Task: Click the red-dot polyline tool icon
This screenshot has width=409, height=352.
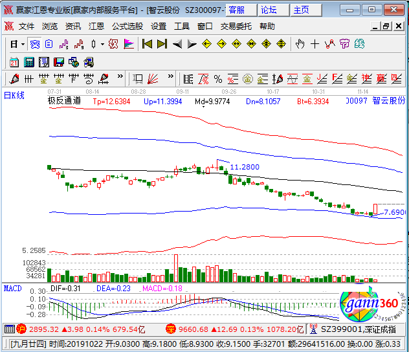Action: [329, 44]
